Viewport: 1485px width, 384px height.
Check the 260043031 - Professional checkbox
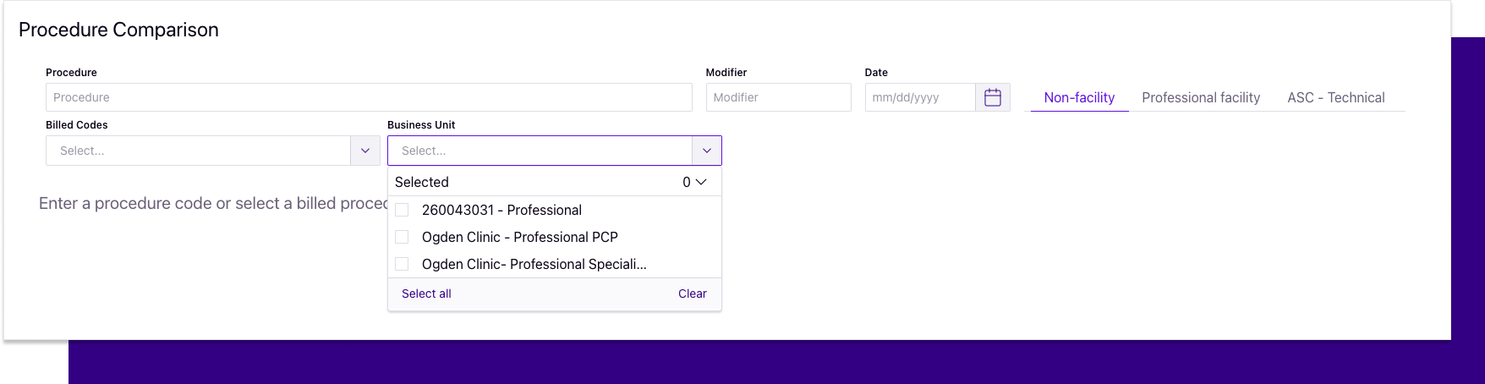[x=402, y=210]
